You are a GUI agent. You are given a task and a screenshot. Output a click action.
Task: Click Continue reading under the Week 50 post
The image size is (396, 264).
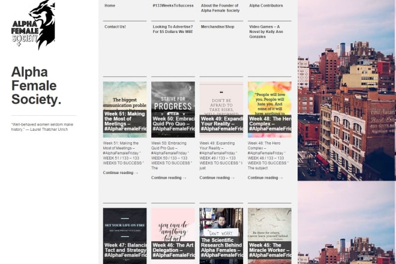169,178
